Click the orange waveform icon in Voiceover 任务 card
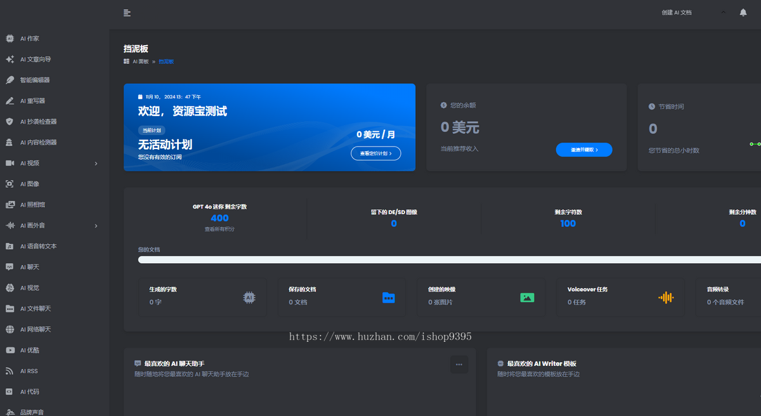761x416 pixels. tap(666, 297)
